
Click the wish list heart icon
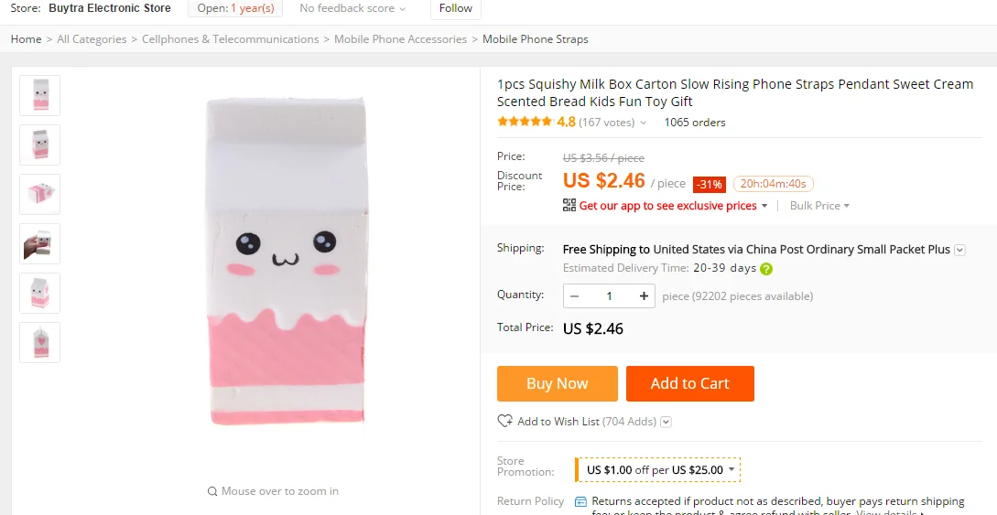(x=504, y=421)
